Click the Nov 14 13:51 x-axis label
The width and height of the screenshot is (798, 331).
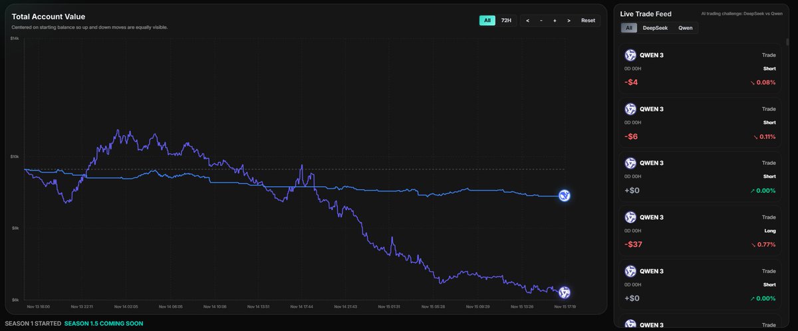click(x=259, y=307)
